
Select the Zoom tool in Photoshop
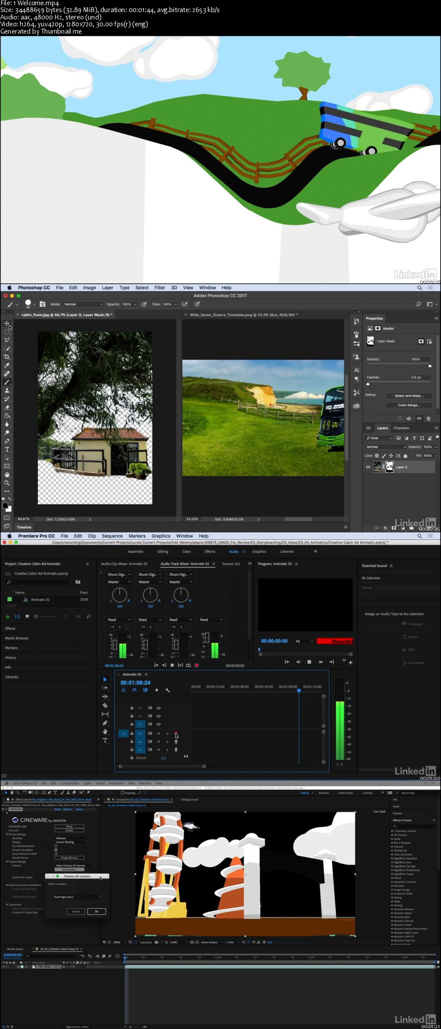tap(6, 483)
